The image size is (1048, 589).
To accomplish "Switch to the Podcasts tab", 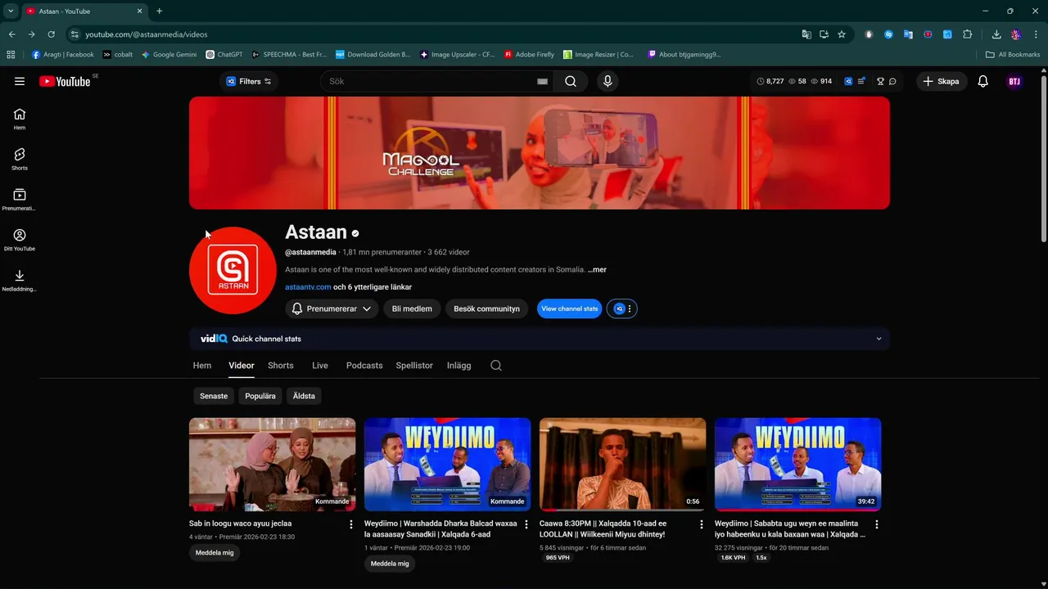I will pyautogui.click(x=364, y=366).
